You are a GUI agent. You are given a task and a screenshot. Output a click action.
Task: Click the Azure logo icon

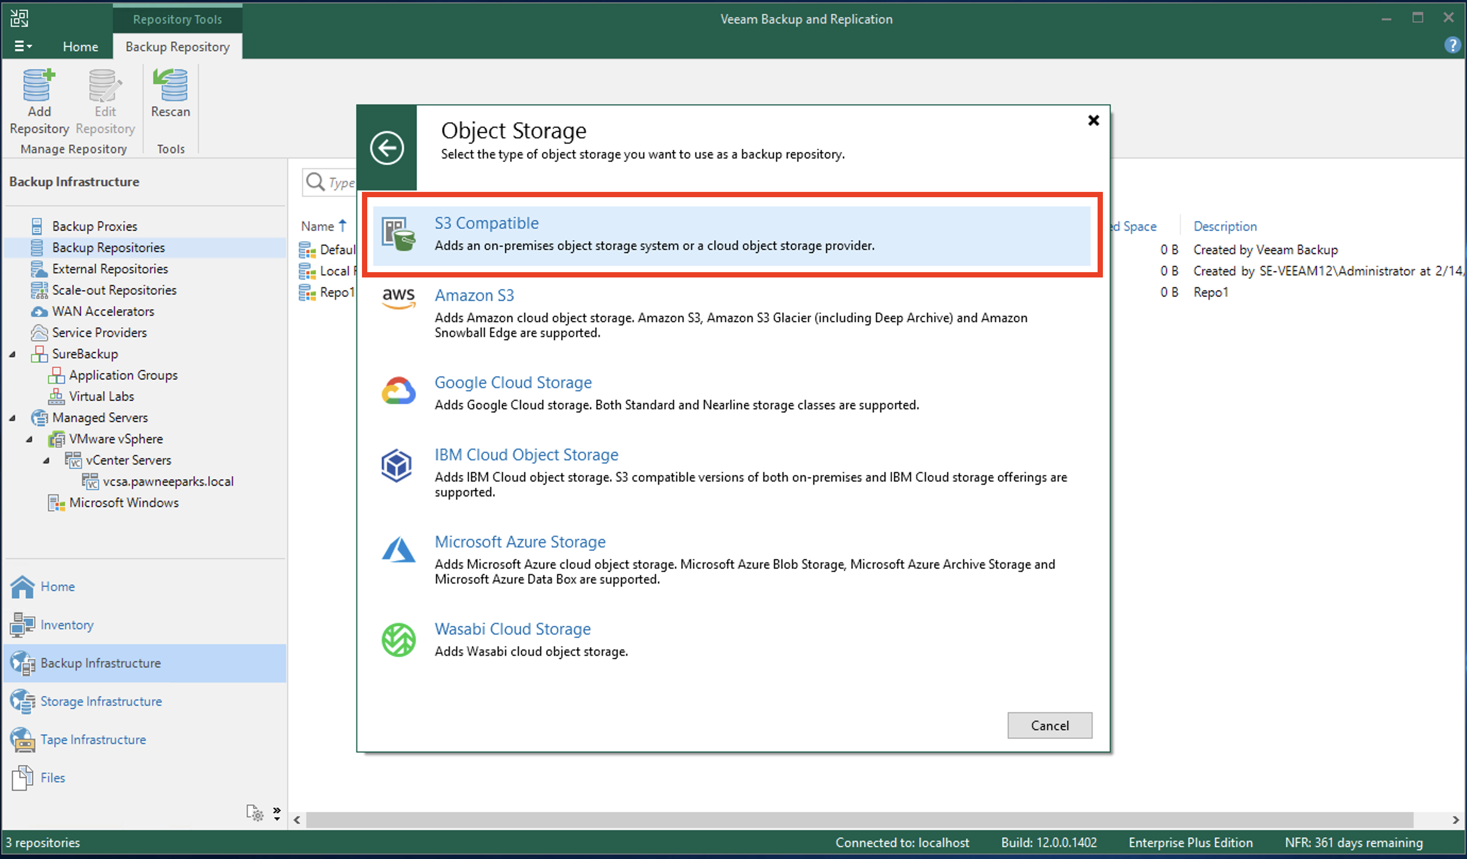(399, 550)
